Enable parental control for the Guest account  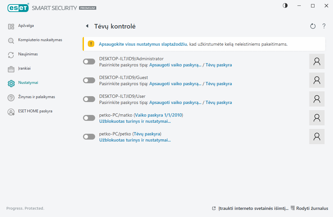89,80
